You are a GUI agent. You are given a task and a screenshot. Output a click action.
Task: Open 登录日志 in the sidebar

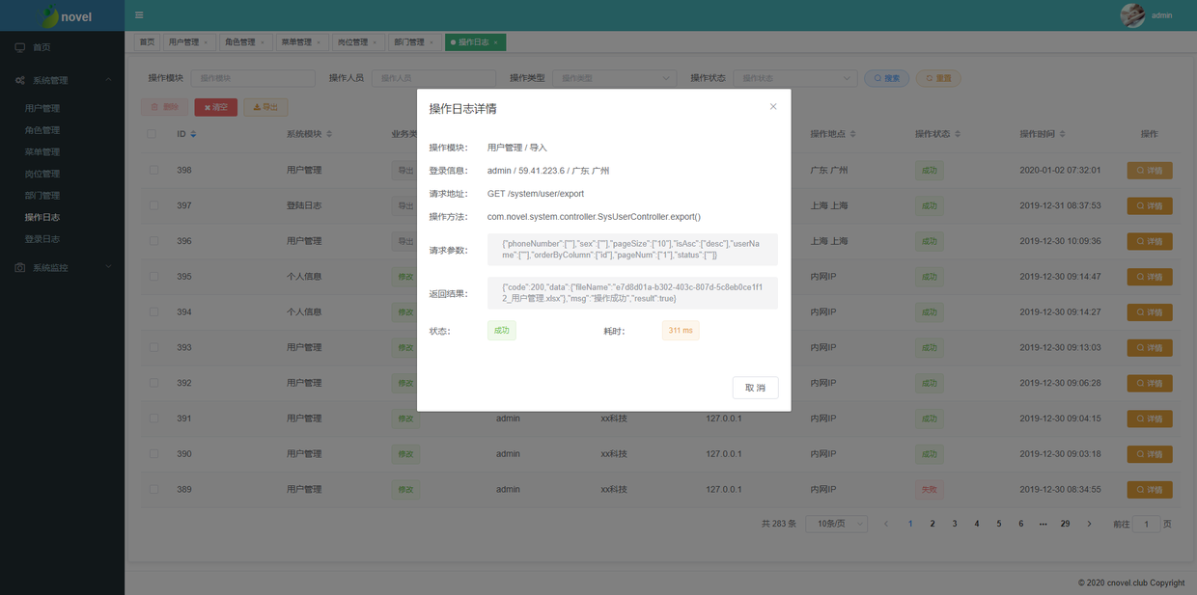pyautogui.click(x=42, y=239)
